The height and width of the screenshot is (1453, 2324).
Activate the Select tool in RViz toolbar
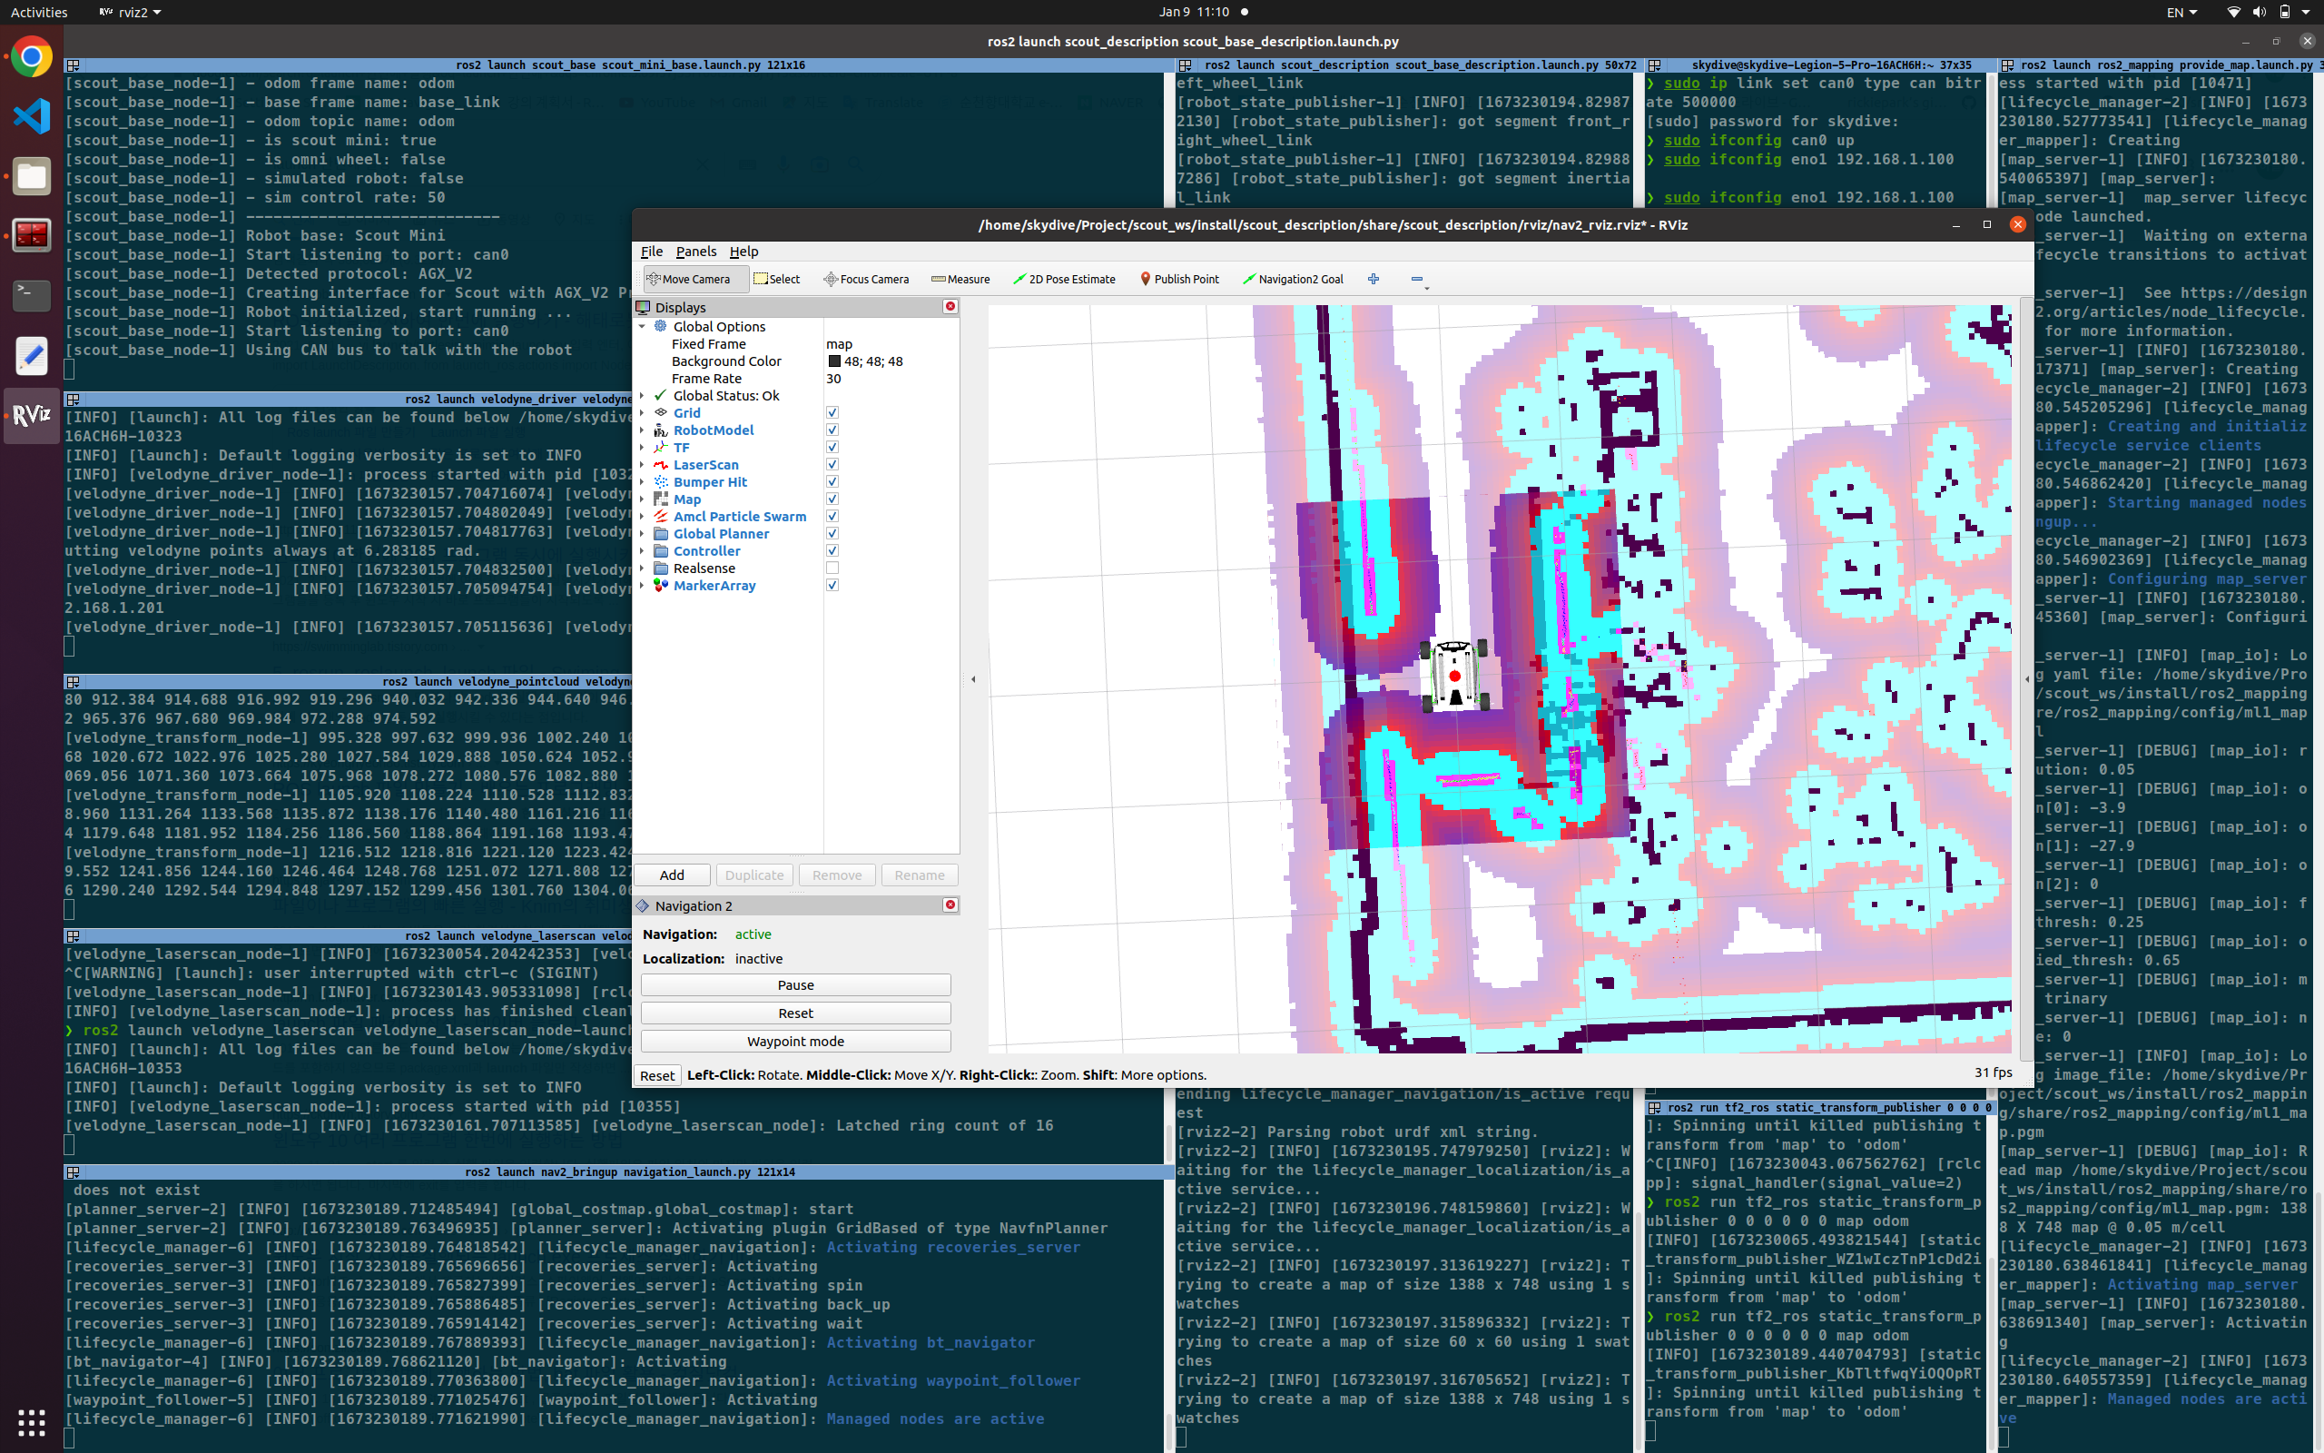pyautogui.click(x=778, y=279)
